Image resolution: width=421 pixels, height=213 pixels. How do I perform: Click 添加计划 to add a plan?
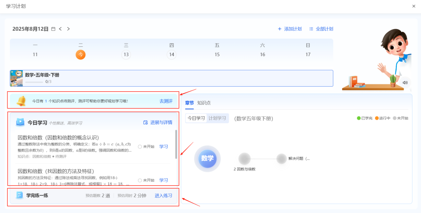[x=290, y=29]
